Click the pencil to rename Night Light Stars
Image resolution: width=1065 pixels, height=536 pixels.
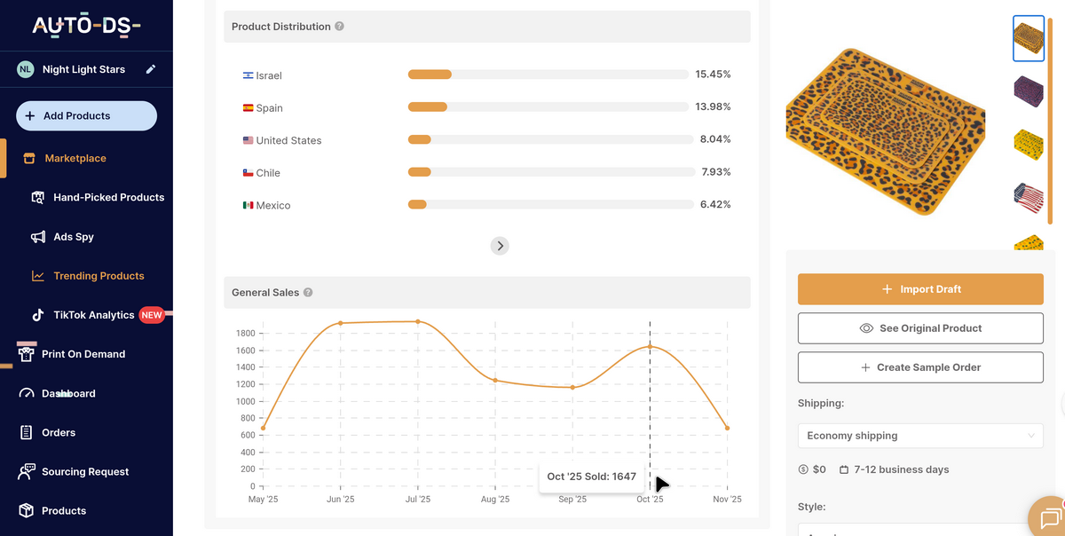coord(149,68)
